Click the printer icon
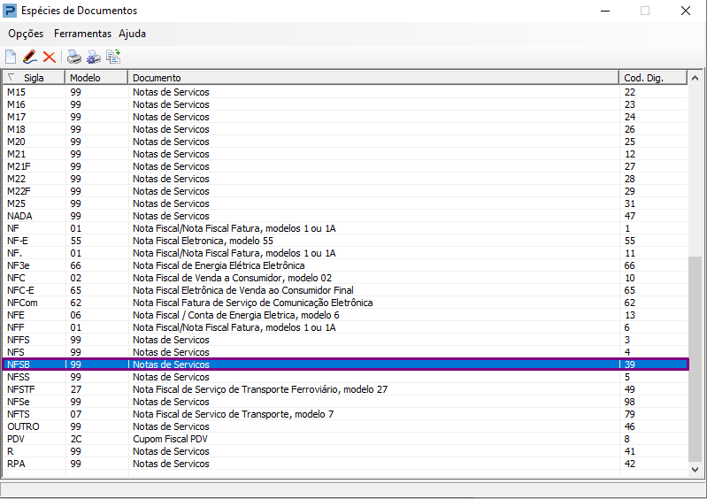The width and height of the screenshot is (707, 499). click(x=74, y=57)
